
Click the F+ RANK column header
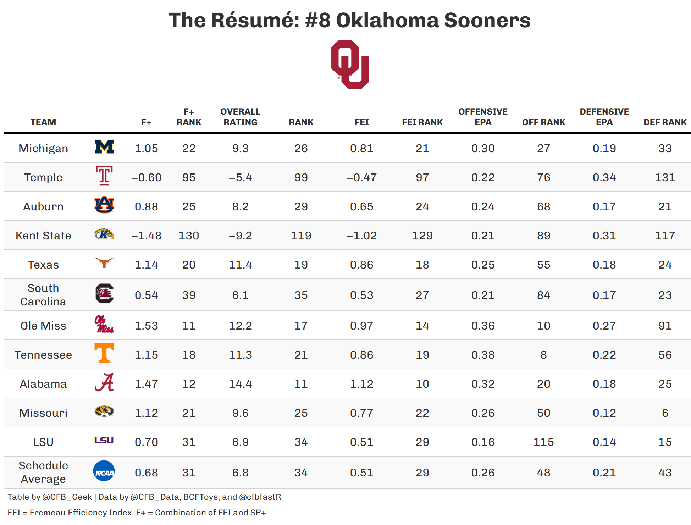click(189, 117)
